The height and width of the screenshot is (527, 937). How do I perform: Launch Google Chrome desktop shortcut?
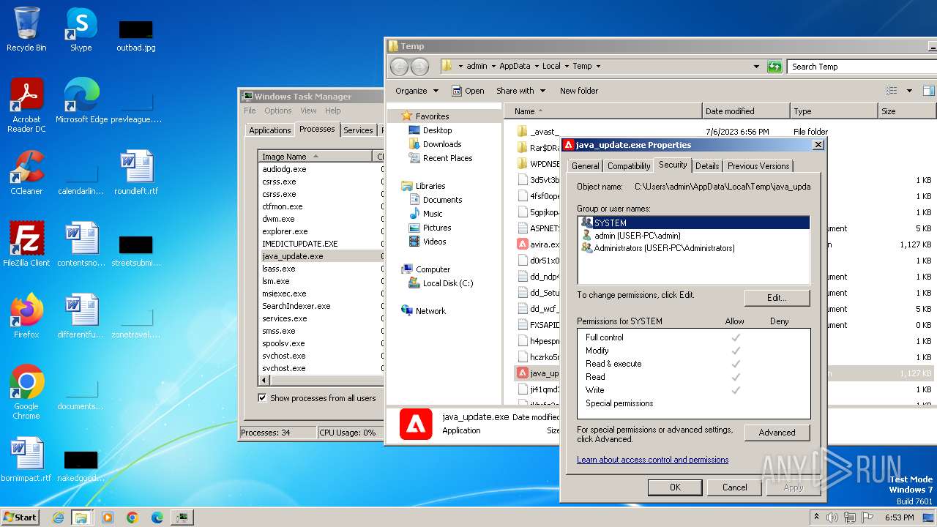click(26, 392)
